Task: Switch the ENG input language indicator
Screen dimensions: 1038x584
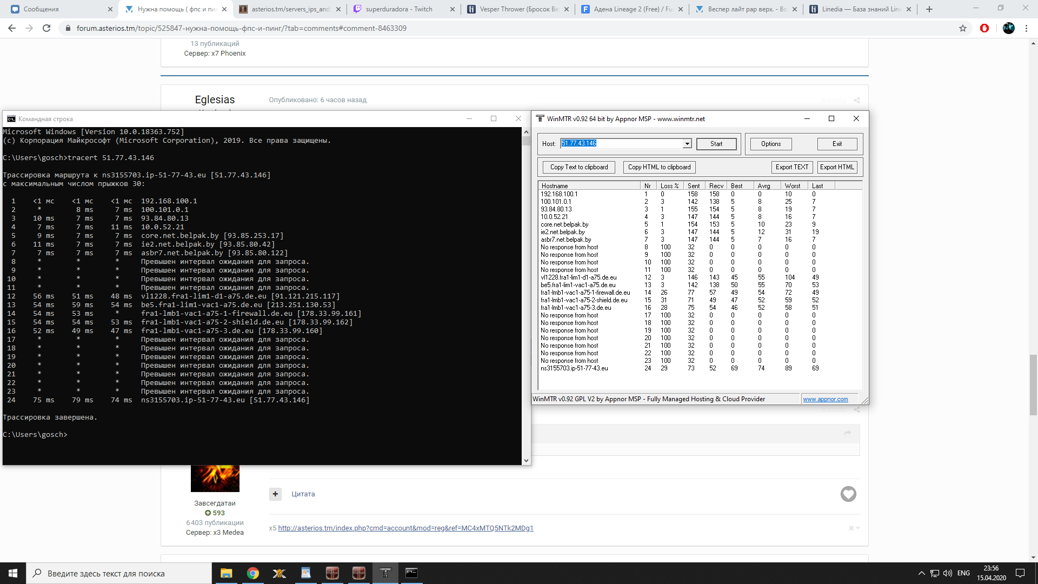Action: [x=963, y=573]
